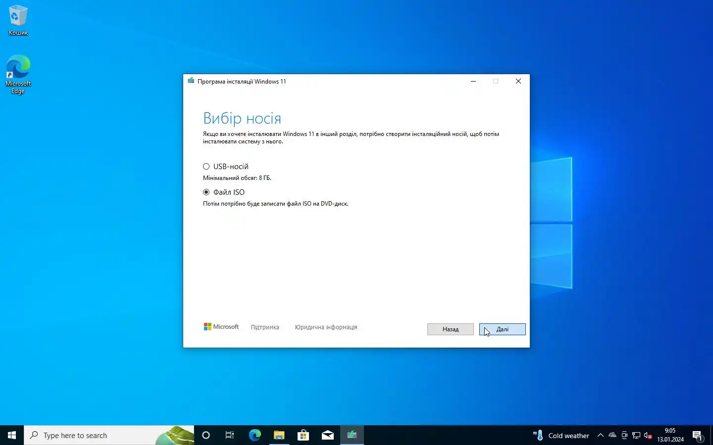Image resolution: width=713 pixels, height=445 pixels.
Task: Minimize the Windows 11 setup window
Action: [473, 81]
